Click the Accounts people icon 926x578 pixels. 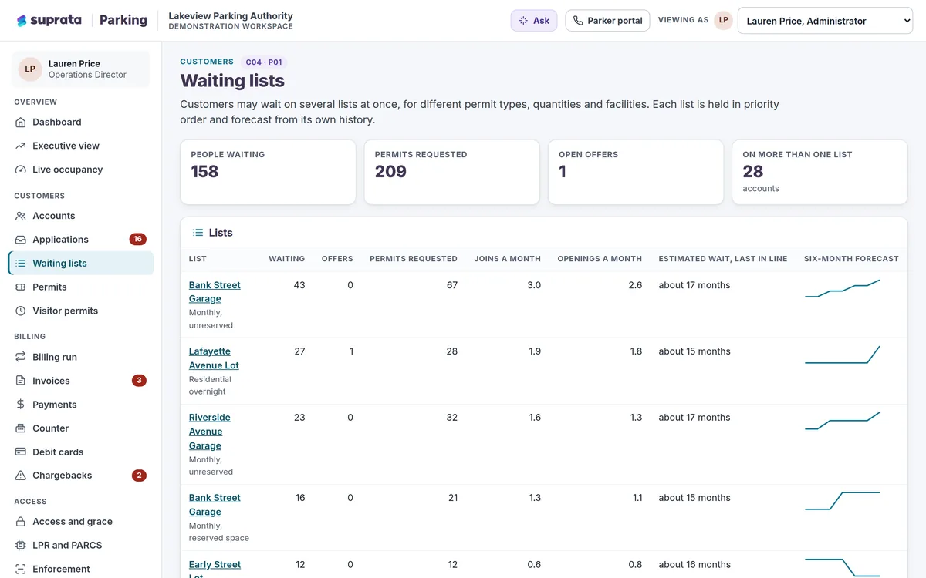21,216
